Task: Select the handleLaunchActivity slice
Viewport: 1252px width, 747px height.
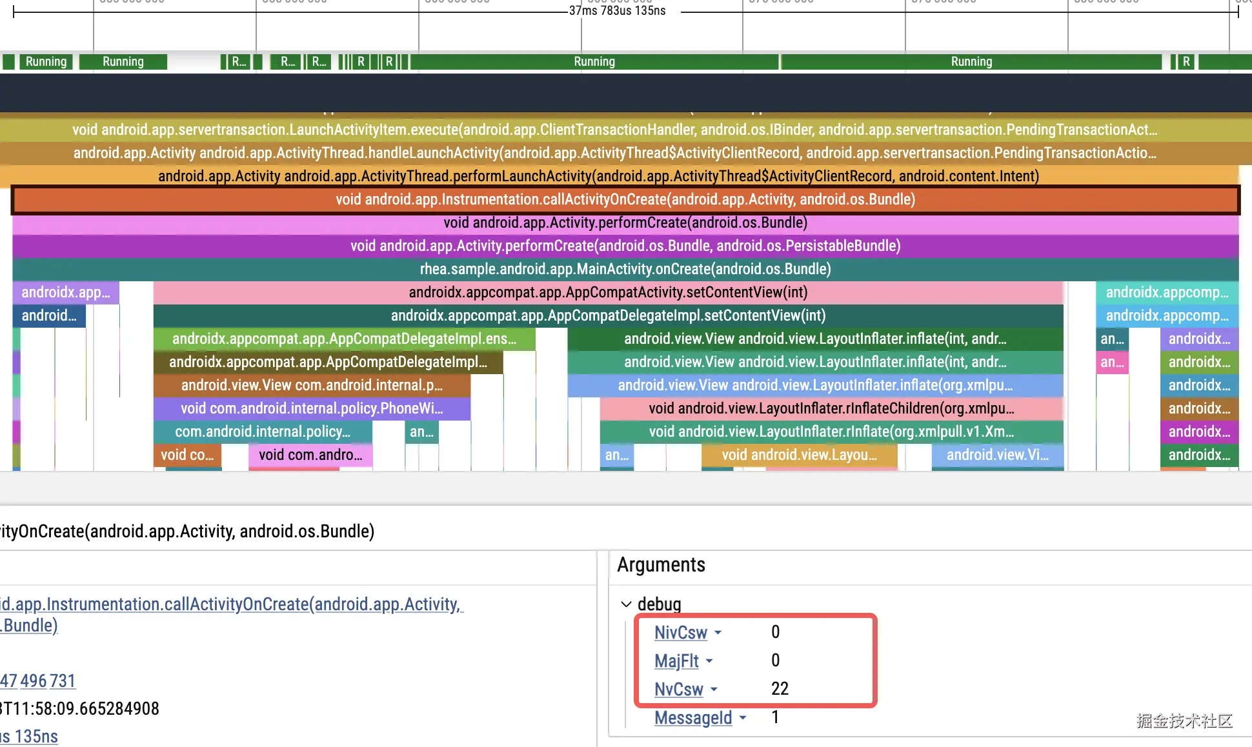Action: point(614,153)
